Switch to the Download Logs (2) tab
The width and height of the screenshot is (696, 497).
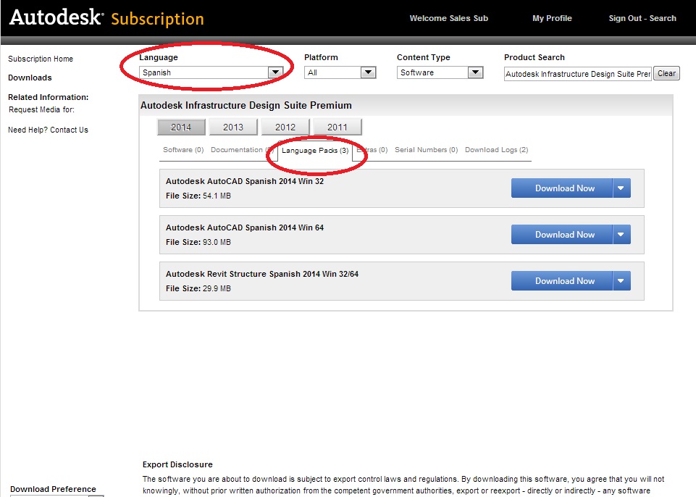496,150
